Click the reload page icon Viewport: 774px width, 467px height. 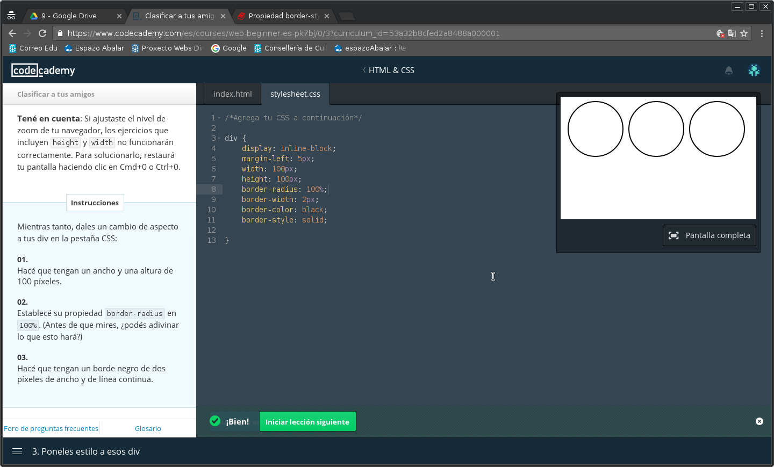pyautogui.click(x=42, y=33)
